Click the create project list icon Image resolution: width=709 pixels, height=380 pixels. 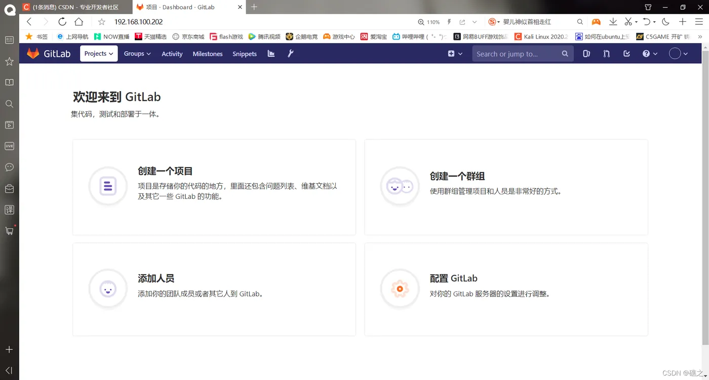coord(108,187)
